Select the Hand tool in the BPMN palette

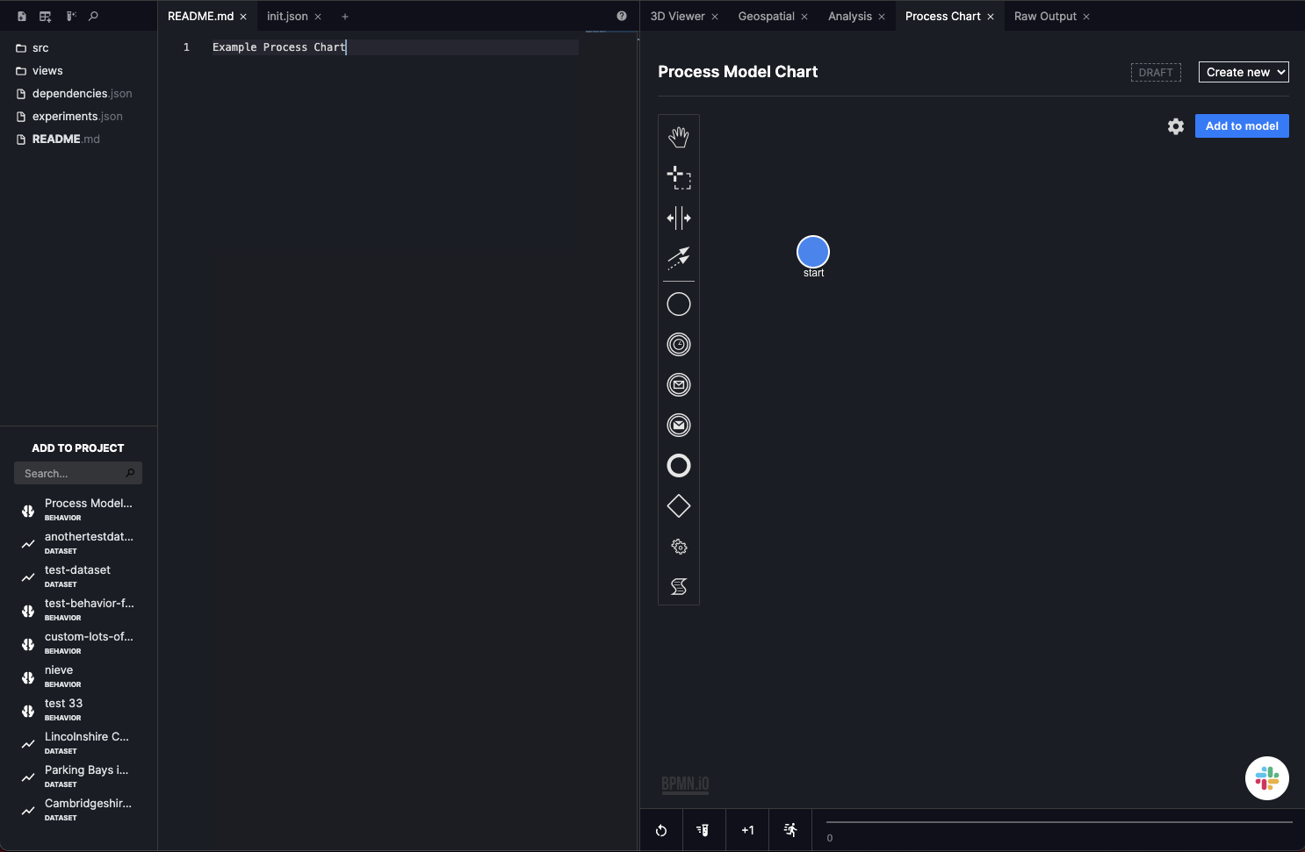pos(679,136)
